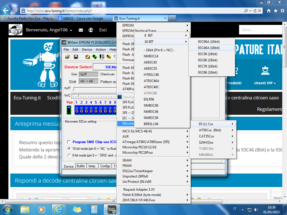This screenshot has height=215, width=287.
Task: Click the Save floppy disk icon in Willem
Action: [76, 57]
